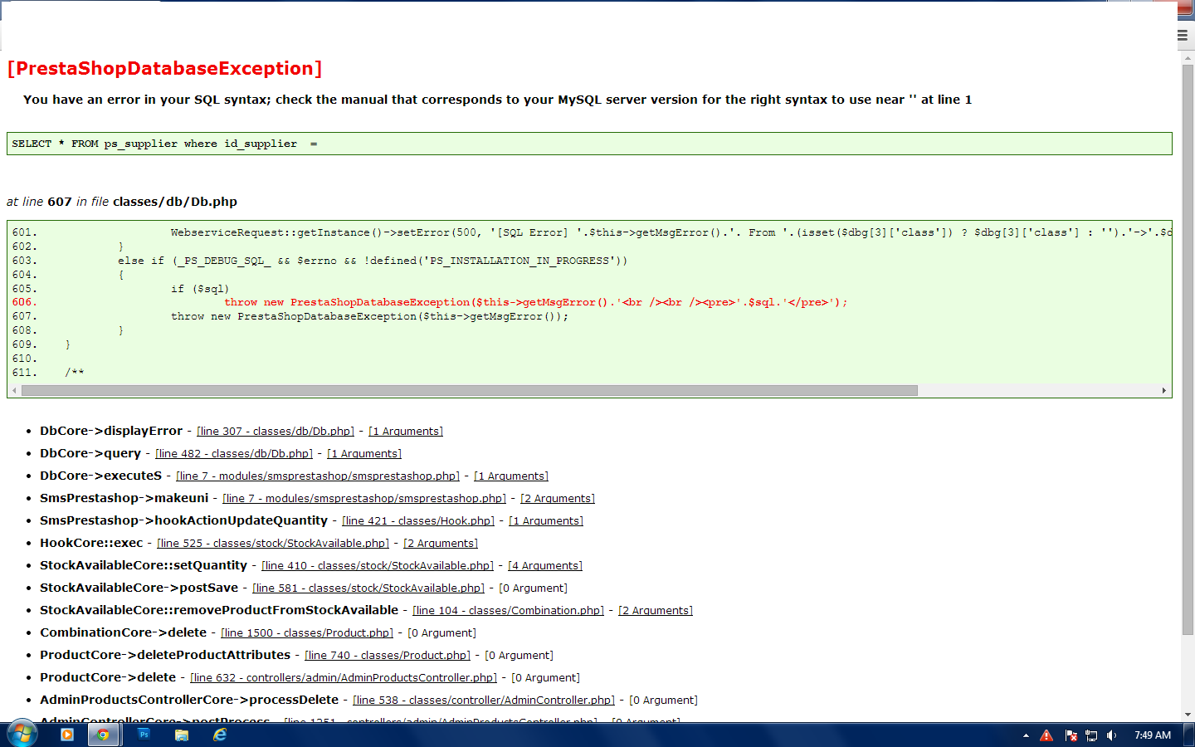
Task: Open Windows Explorer from the taskbar
Action: tap(182, 735)
